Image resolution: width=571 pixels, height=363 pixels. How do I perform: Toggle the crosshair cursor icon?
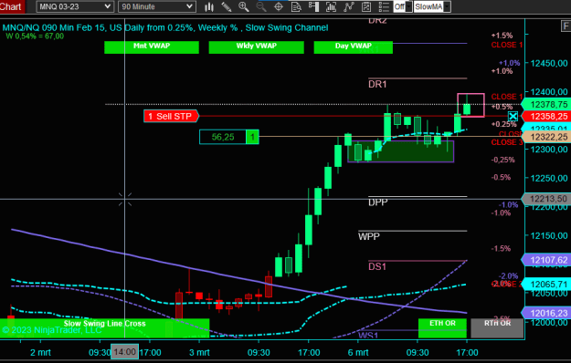(x=279, y=6)
